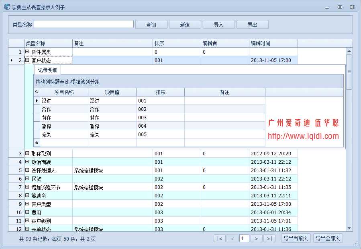Click detail grid 备注 column header
This screenshot has width=361, height=249.
point(225,92)
